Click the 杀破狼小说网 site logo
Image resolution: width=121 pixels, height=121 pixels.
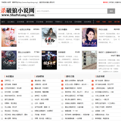(18, 11)
